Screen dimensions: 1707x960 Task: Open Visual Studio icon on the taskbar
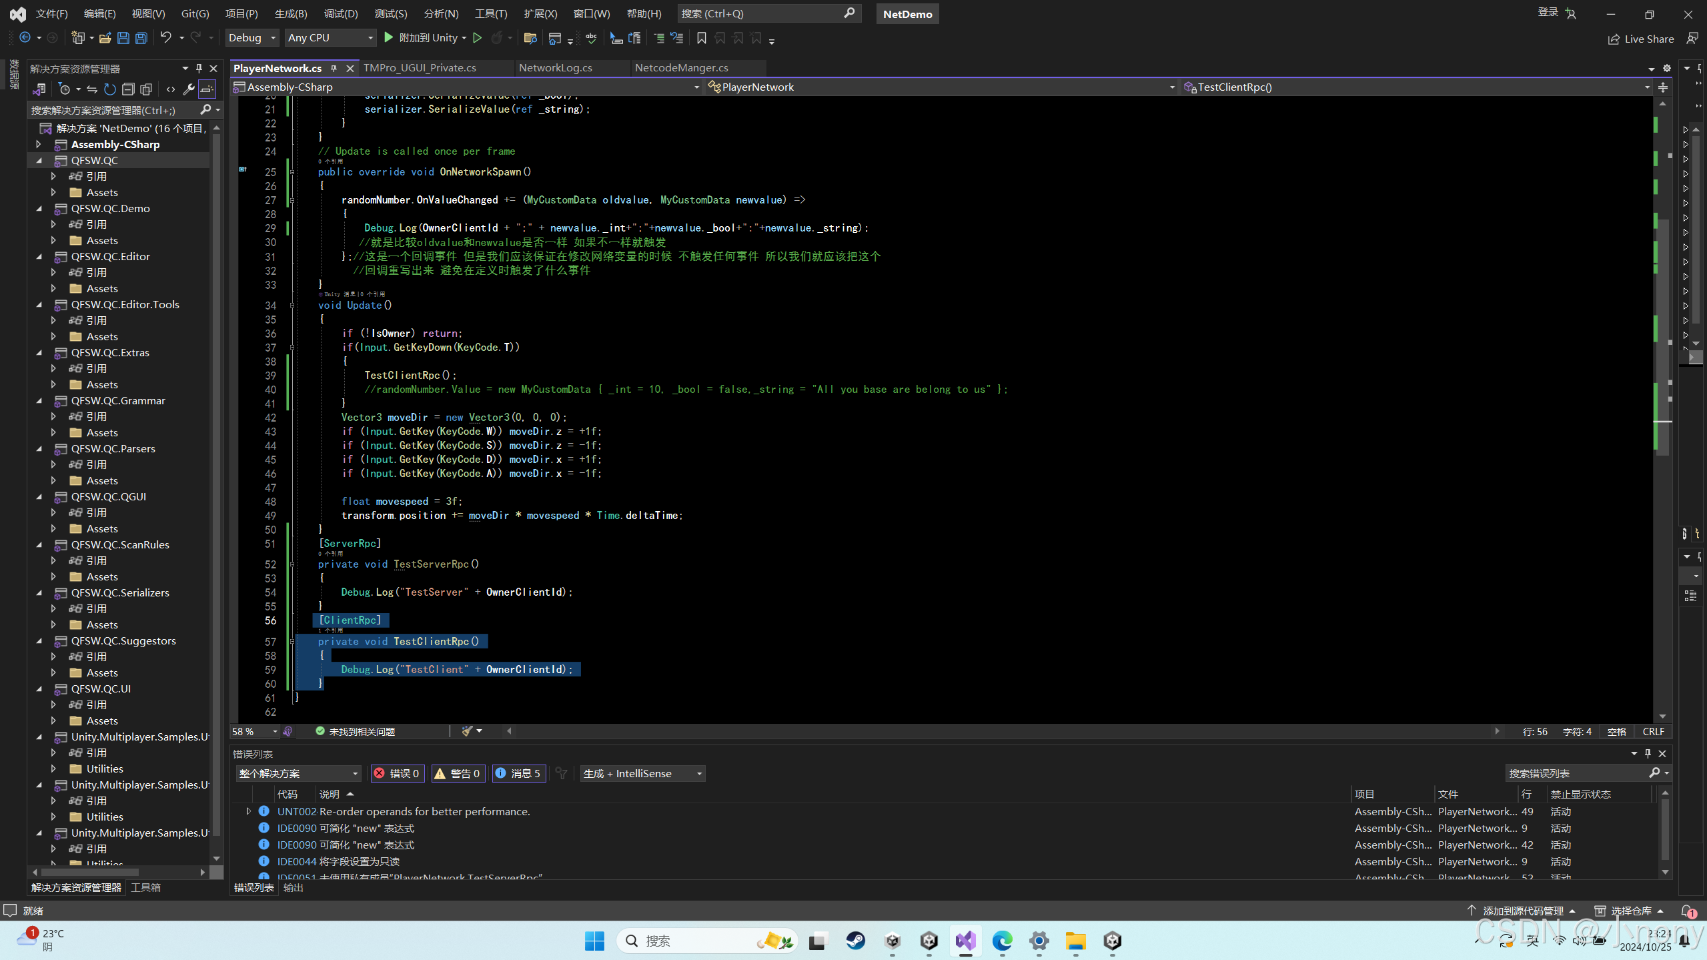pos(965,941)
